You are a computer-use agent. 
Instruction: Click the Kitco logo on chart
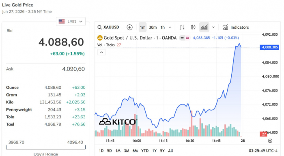tap(118, 122)
